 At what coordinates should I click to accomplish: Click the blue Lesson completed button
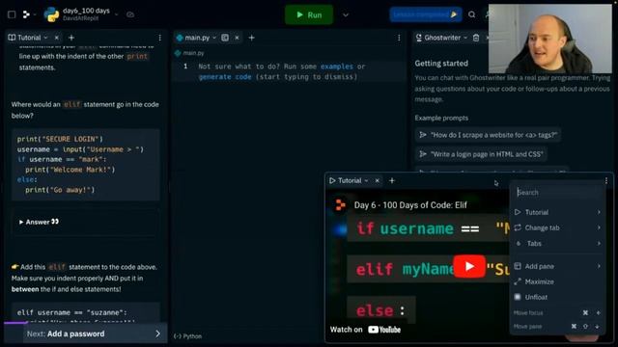tap(426, 14)
